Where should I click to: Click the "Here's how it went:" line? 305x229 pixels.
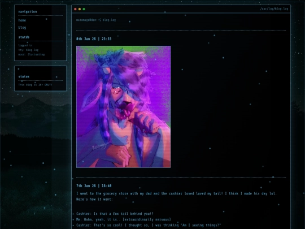[x=94, y=199]
